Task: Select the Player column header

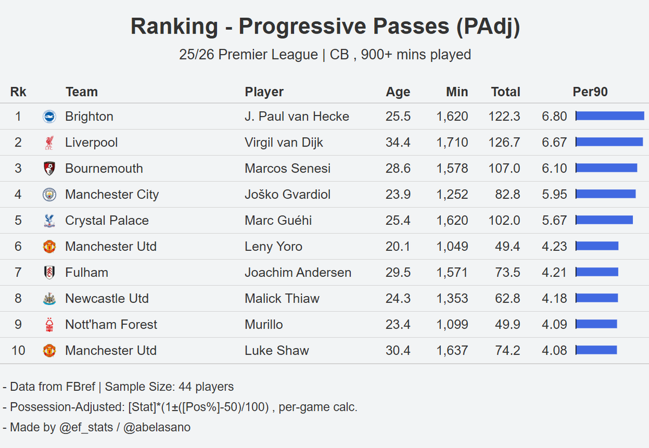Action: point(264,92)
